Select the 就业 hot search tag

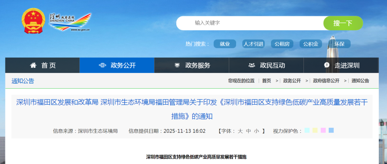225,44
